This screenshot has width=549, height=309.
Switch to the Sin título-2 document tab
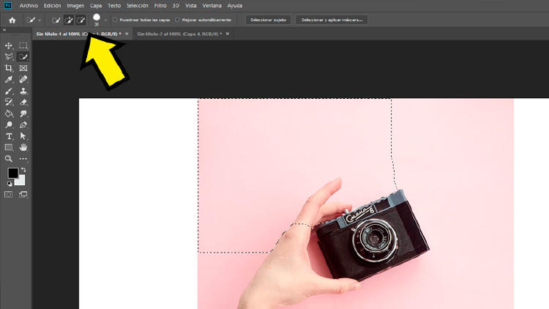point(176,34)
